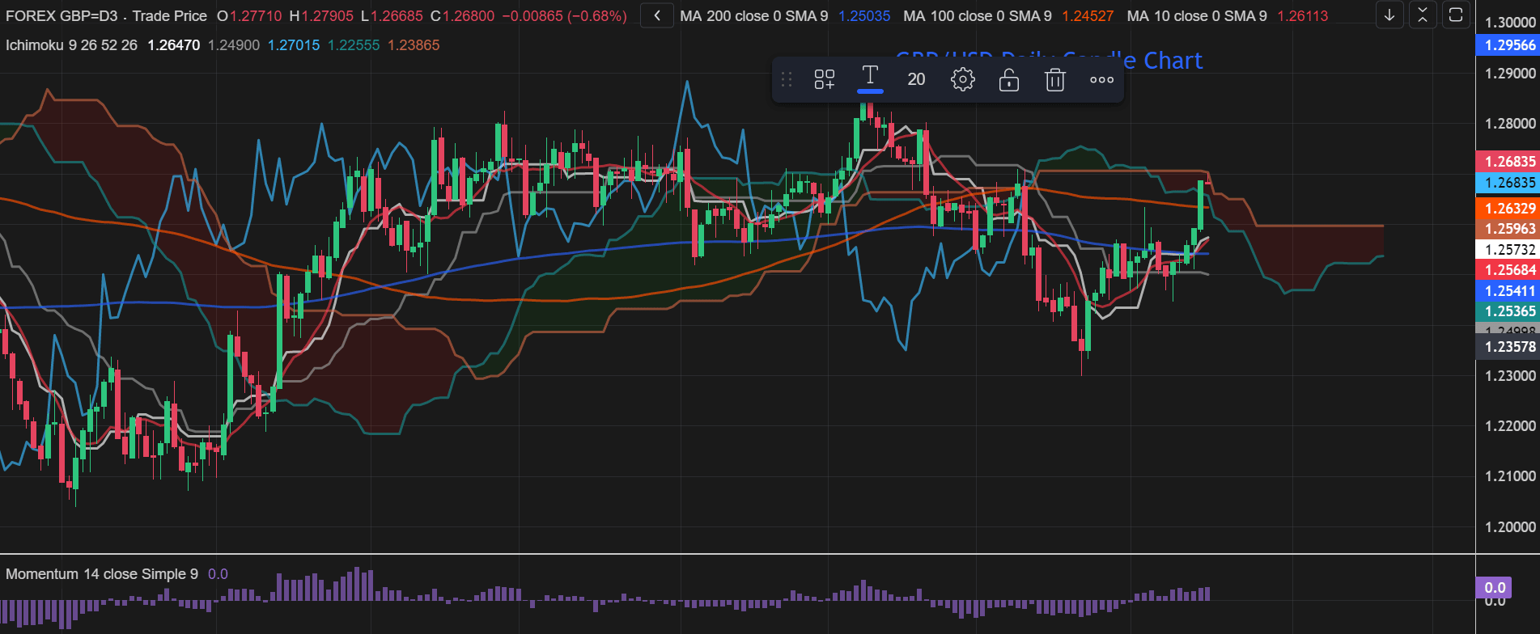1540x634 pixels.
Task: Click the MA 200 close indicator label
Action: click(x=753, y=16)
